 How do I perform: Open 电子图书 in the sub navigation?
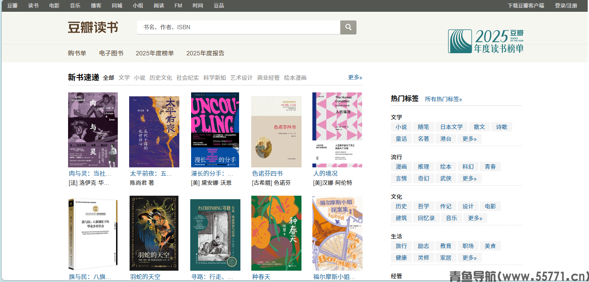pos(111,53)
